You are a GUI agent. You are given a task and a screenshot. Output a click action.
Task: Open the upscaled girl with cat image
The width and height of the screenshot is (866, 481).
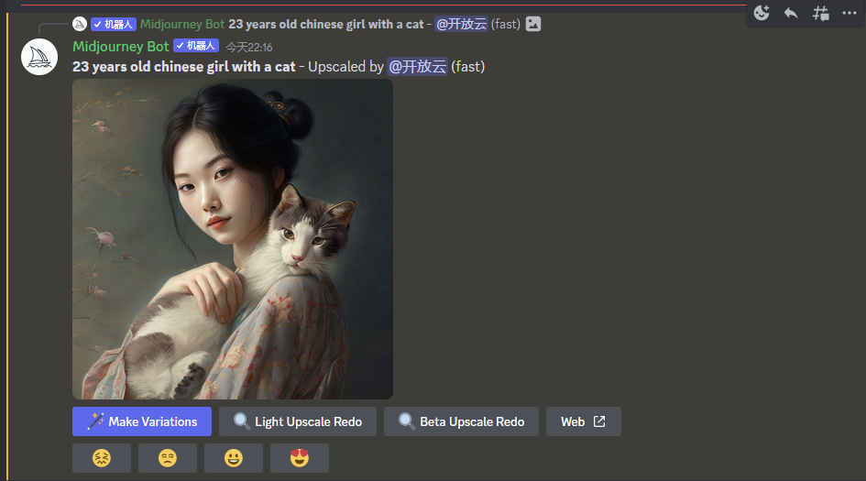point(233,239)
